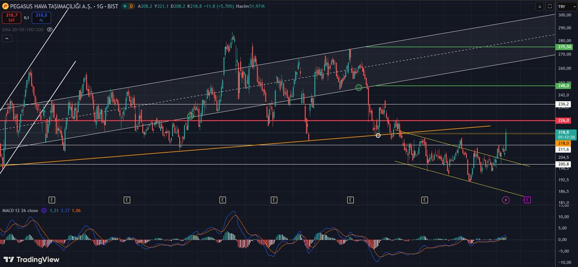
Task: Click the 236,2 price level label
Action: pos(564,104)
